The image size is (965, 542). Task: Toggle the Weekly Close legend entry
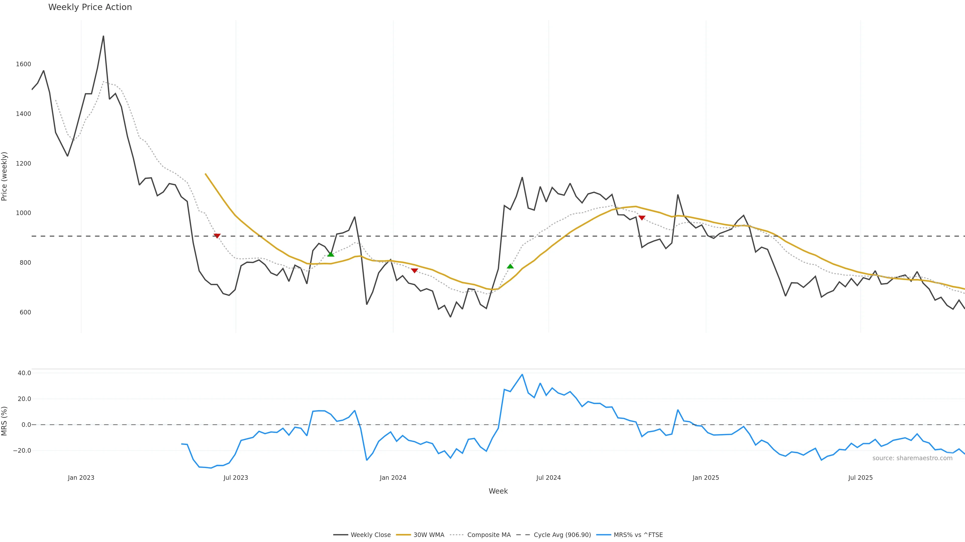(x=370, y=535)
